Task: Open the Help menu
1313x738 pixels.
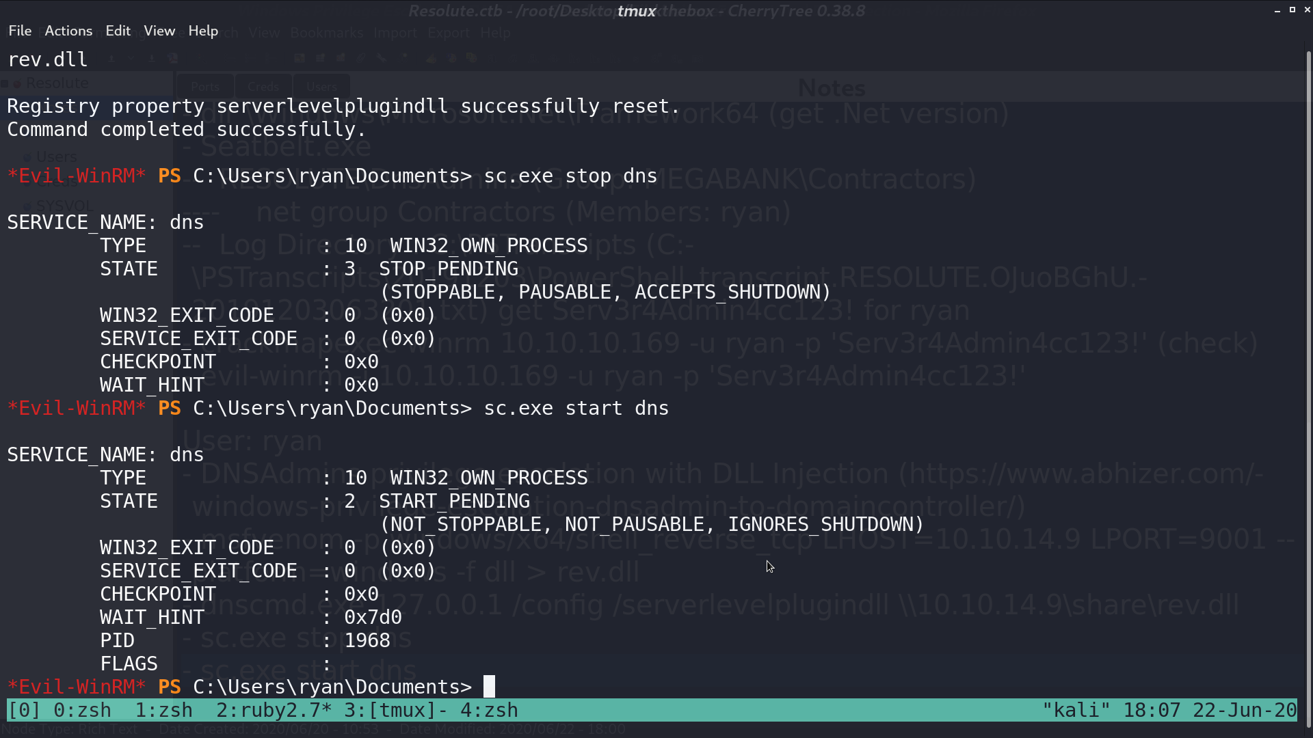Action: click(x=203, y=31)
